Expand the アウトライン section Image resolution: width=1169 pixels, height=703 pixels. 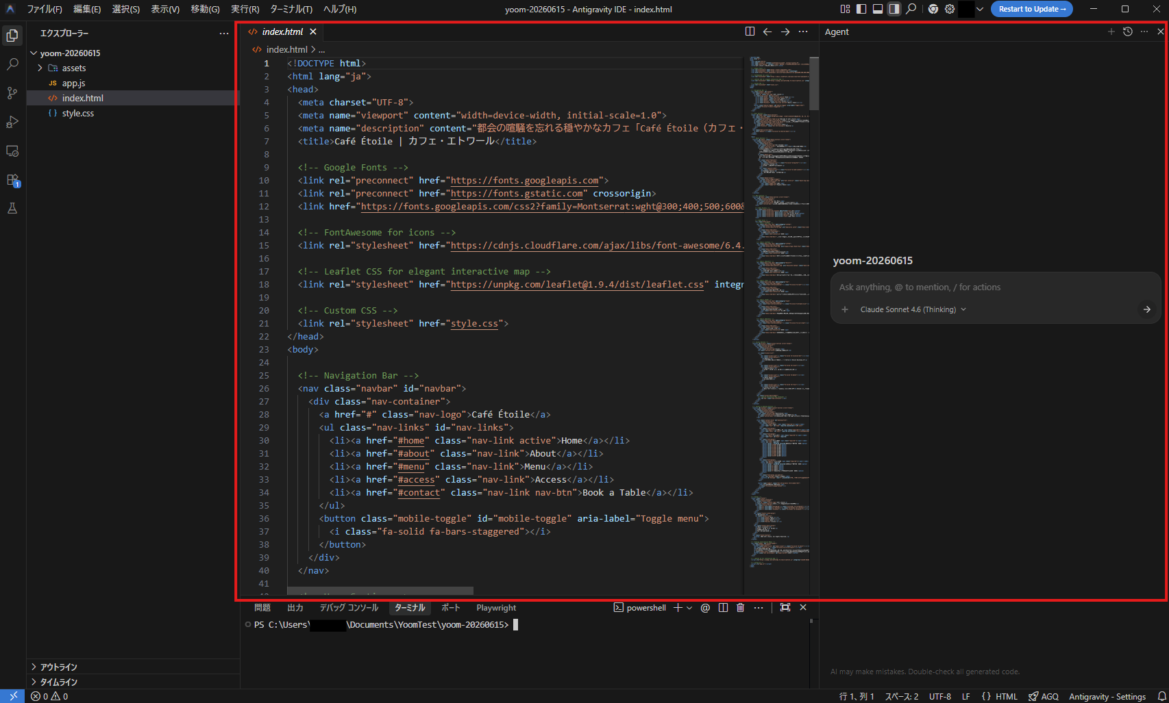(x=59, y=667)
